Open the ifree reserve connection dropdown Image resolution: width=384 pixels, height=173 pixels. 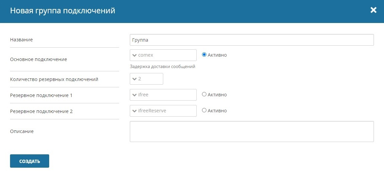(163, 95)
